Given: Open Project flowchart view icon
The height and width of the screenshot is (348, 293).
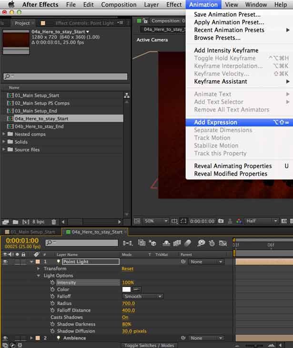Looking at the screenshot, I should [x=127, y=95].
